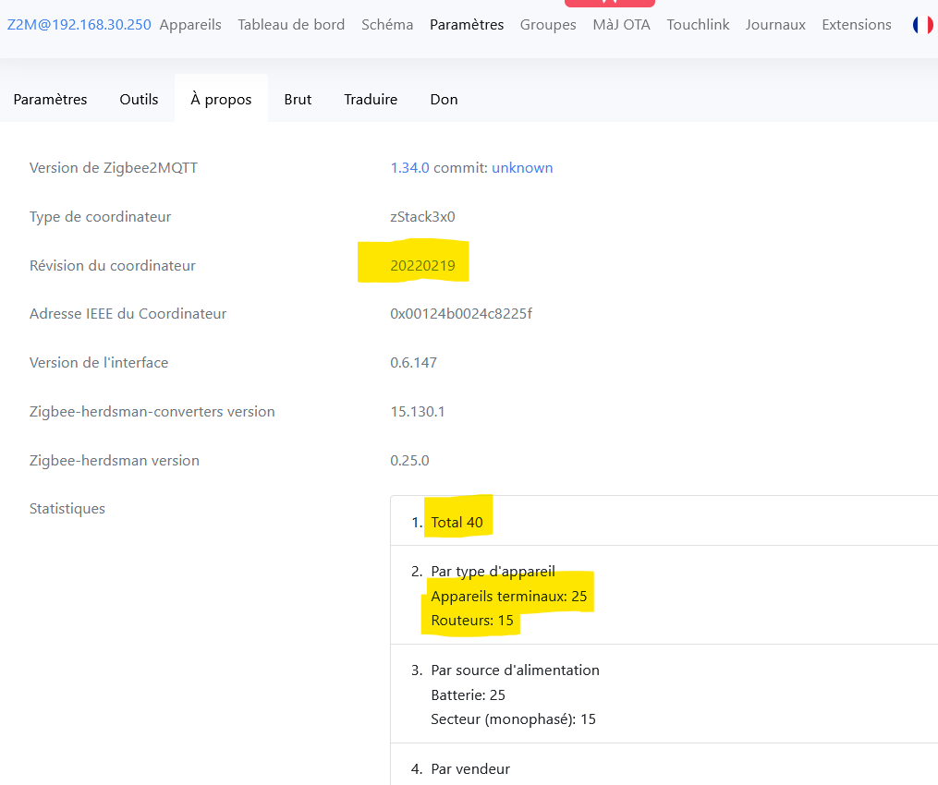Viewport: 938px width, 785px height.
Task: Click the Total 40 statistics entry
Action: (457, 522)
